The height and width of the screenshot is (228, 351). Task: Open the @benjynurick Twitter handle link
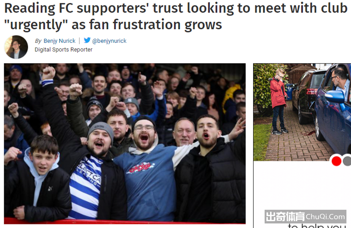[109, 41]
